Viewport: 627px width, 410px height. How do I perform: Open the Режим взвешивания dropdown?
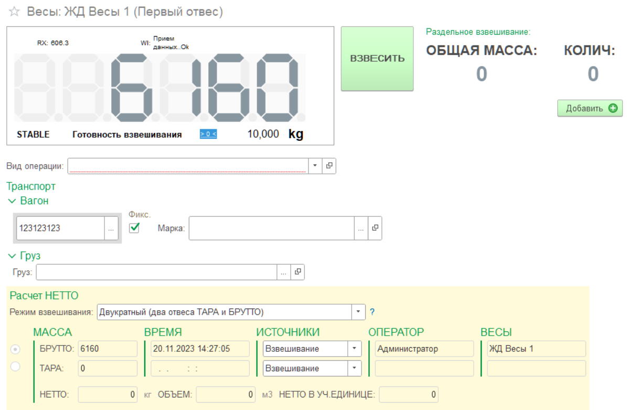point(358,312)
